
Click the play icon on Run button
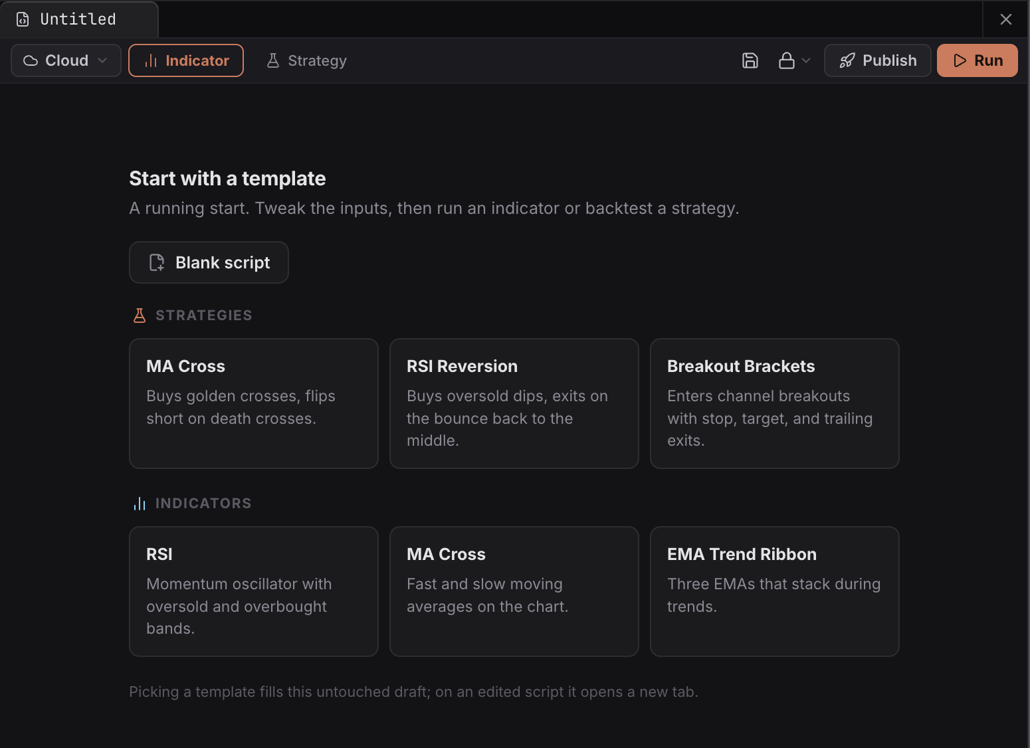pos(960,60)
